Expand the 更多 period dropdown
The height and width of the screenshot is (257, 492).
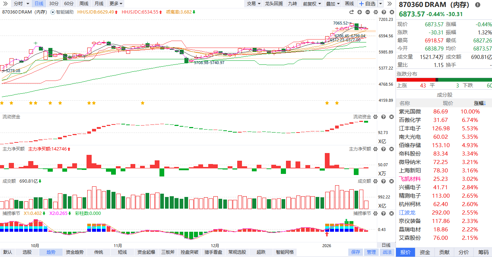point(116,4)
